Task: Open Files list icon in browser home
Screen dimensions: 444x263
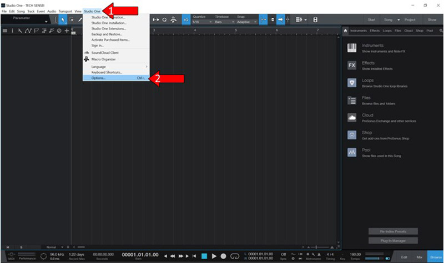Action: [352, 100]
